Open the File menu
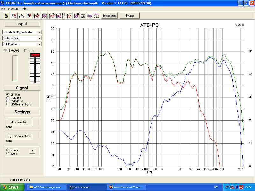 click(x=3, y=9)
